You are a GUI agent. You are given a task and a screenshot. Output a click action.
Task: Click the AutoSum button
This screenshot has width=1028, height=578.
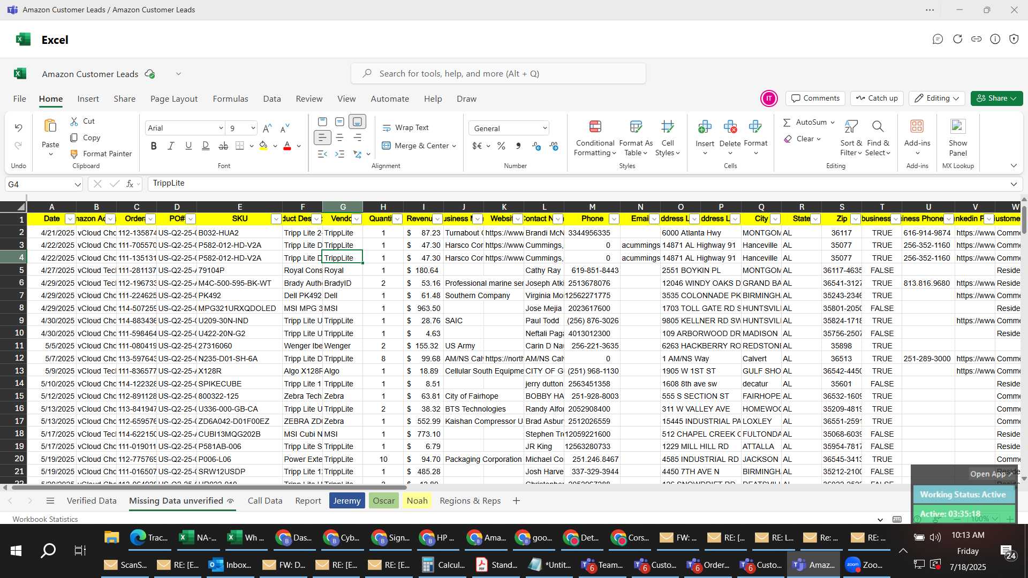805,122
